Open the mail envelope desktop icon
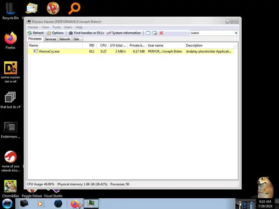Viewport: 279px width, 209px height. [x=32, y=8]
